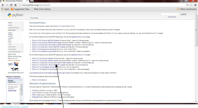Open the Source sidebar sub-item
198x108 pixels.
pyautogui.click(x=10, y=42)
